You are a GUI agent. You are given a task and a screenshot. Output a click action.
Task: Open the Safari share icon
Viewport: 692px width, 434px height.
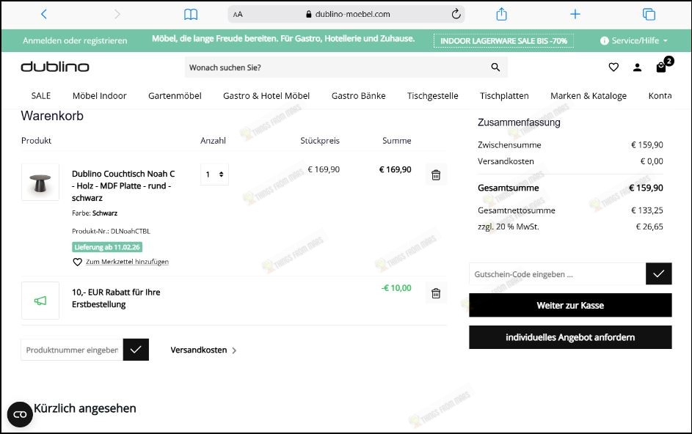tap(502, 13)
